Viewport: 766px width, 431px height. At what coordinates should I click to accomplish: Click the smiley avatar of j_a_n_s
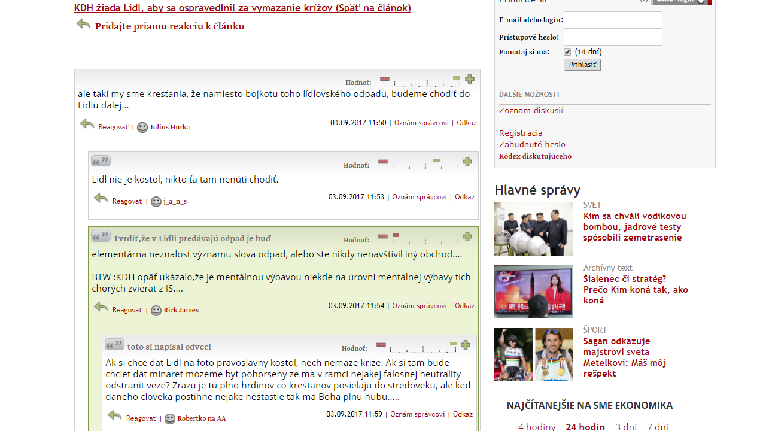point(156,202)
